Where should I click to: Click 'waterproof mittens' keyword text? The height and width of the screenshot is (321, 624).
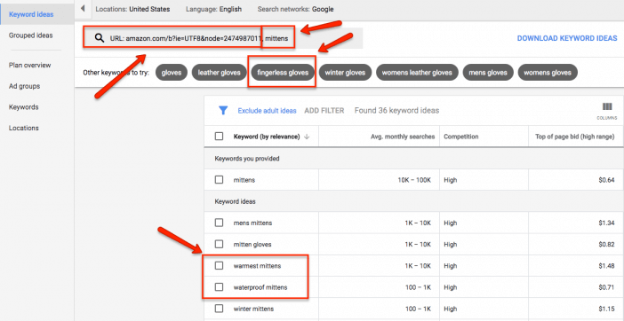click(260, 287)
